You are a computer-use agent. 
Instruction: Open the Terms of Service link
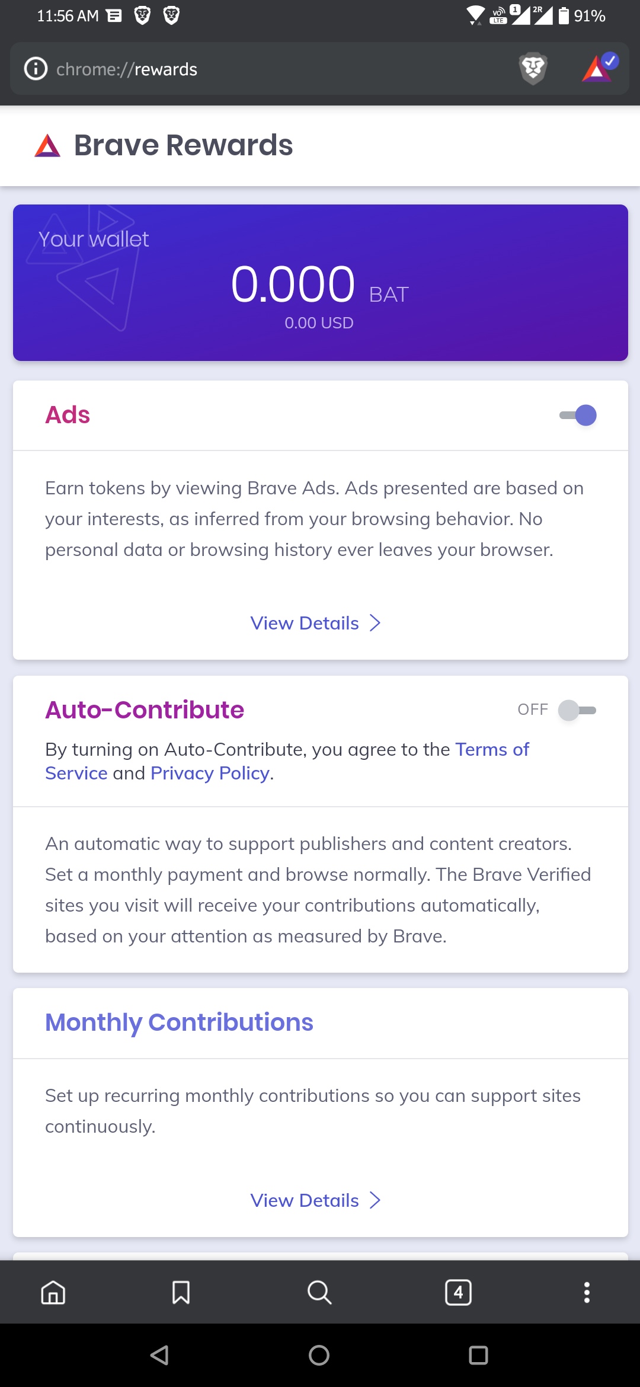tap(492, 750)
